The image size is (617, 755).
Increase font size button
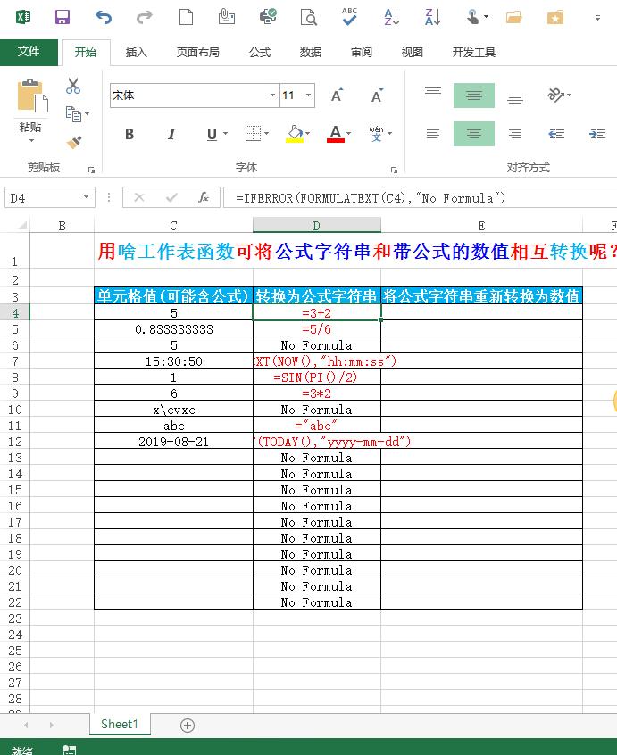click(x=338, y=95)
